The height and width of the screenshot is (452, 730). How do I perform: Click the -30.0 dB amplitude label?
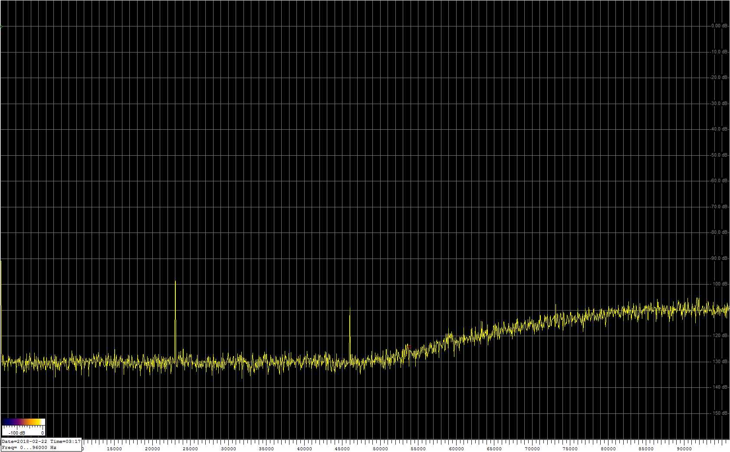(x=719, y=104)
